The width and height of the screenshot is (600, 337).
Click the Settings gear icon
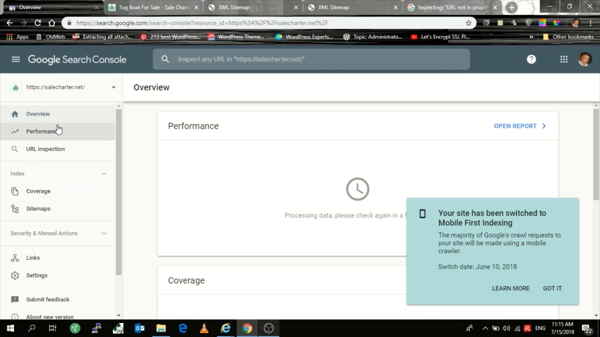click(x=15, y=275)
